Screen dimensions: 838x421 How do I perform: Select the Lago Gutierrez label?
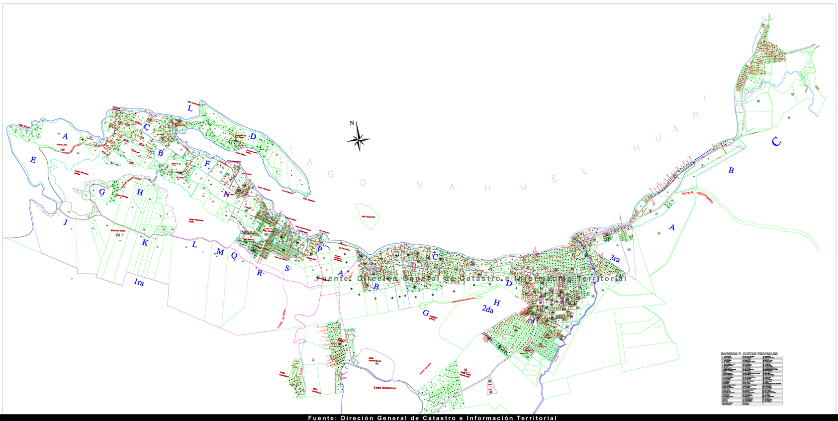pyautogui.click(x=385, y=388)
